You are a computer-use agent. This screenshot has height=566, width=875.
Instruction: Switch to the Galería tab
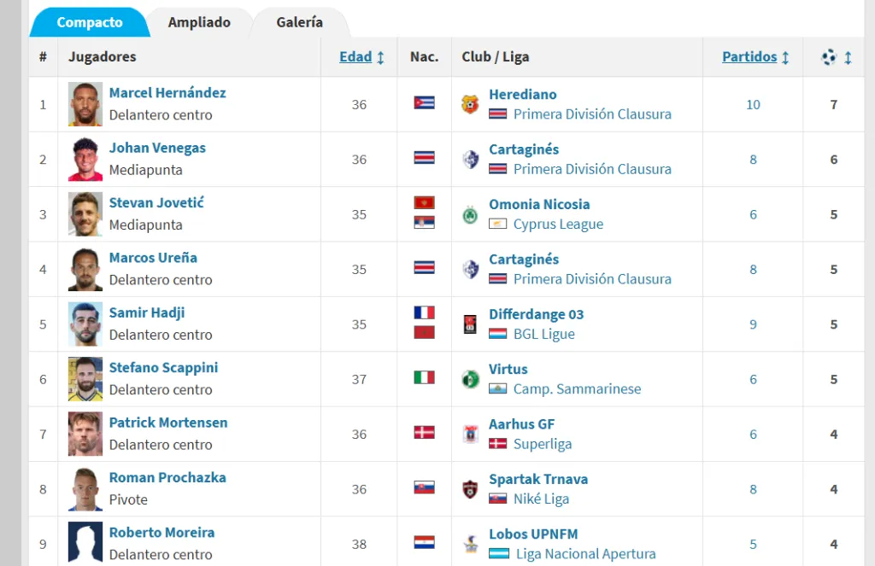coord(299,22)
